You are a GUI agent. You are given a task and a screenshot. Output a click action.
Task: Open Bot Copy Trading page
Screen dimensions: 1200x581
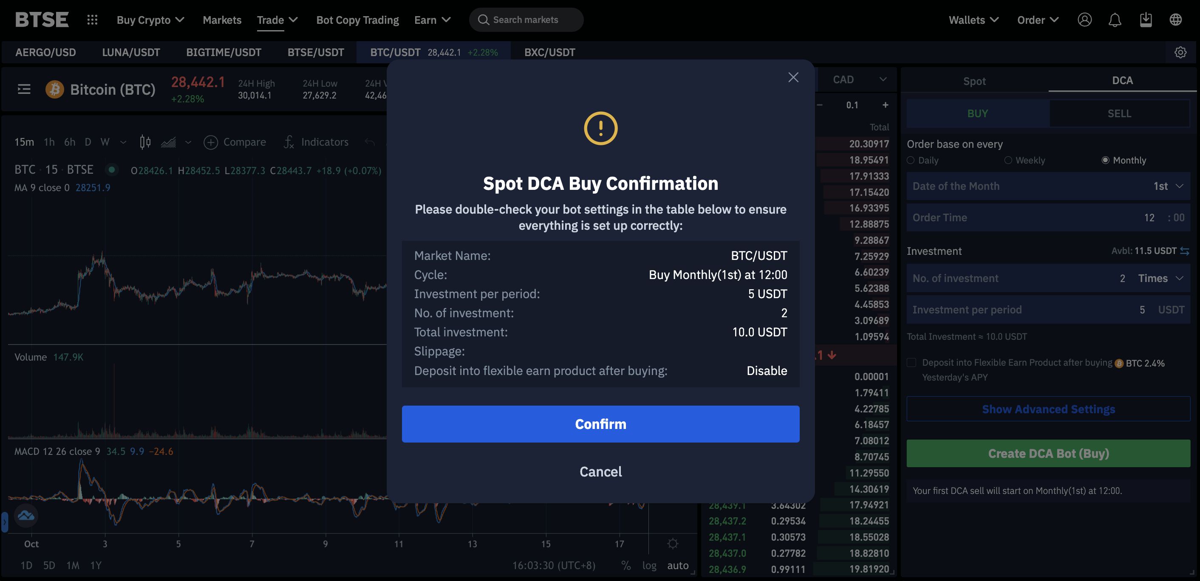coord(357,20)
